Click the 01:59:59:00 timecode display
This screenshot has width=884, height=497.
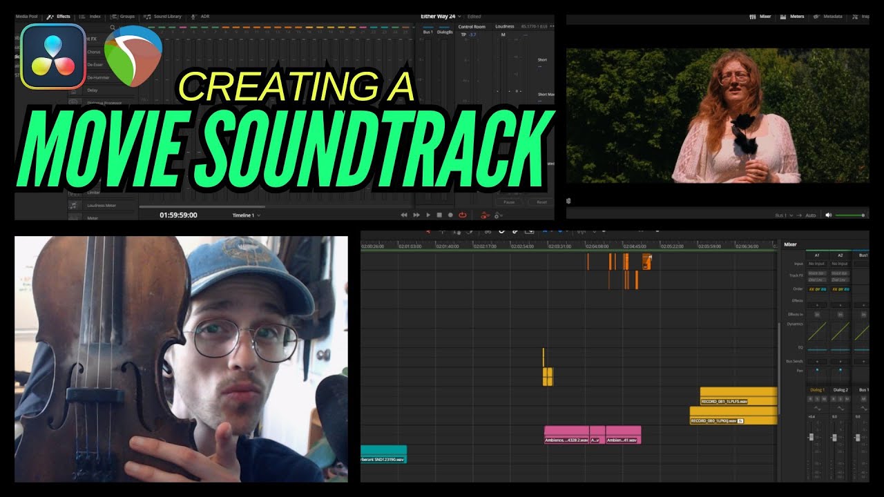click(178, 215)
